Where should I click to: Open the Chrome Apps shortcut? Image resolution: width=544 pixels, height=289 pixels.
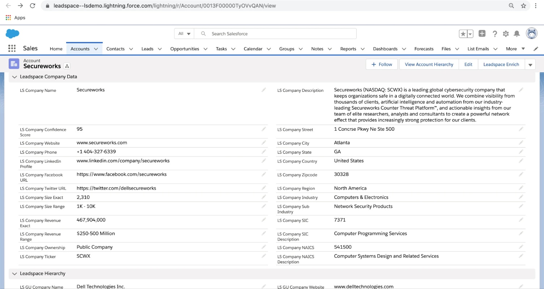(x=15, y=18)
